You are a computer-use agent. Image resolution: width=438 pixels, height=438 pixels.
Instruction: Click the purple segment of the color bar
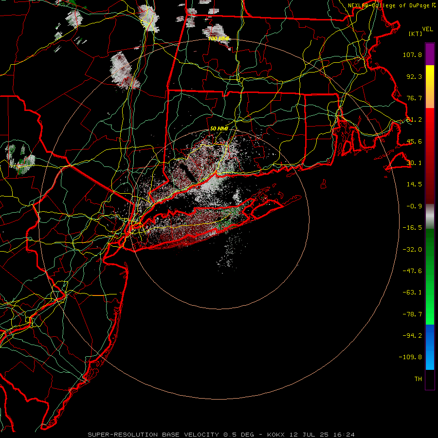click(x=430, y=54)
